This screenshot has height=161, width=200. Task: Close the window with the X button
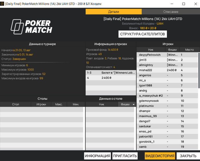click(x=196, y=4)
